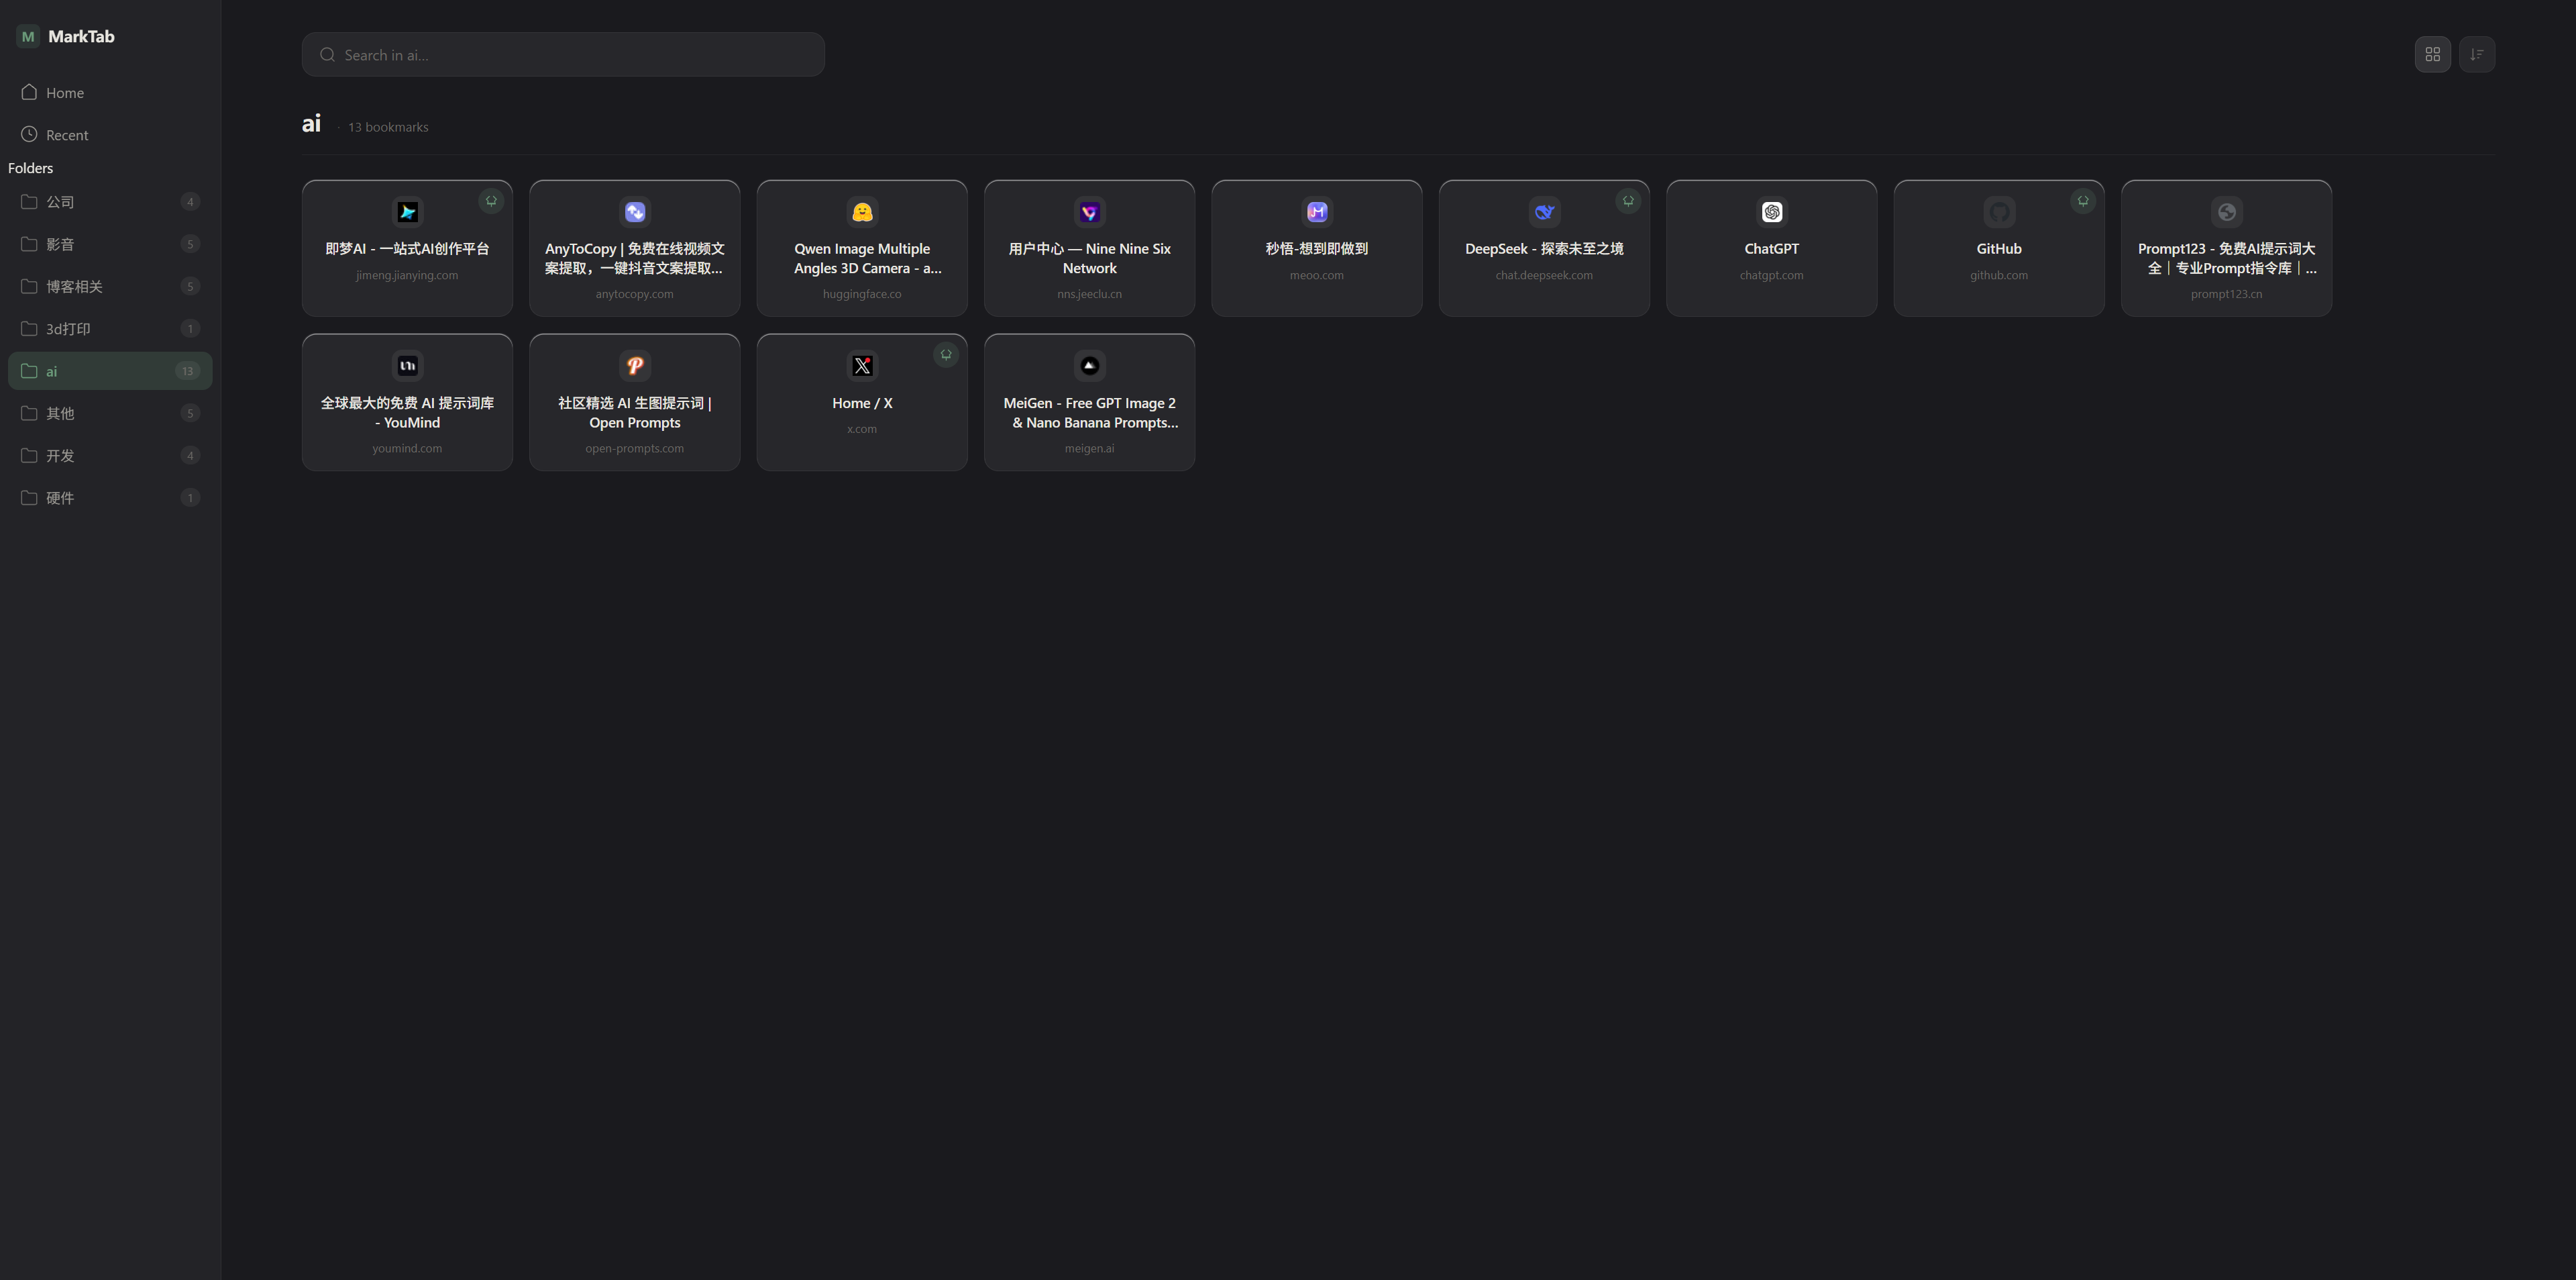Switch to grid view layout icon
The width and height of the screenshot is (2576, 1280).
pos(2432,54)
